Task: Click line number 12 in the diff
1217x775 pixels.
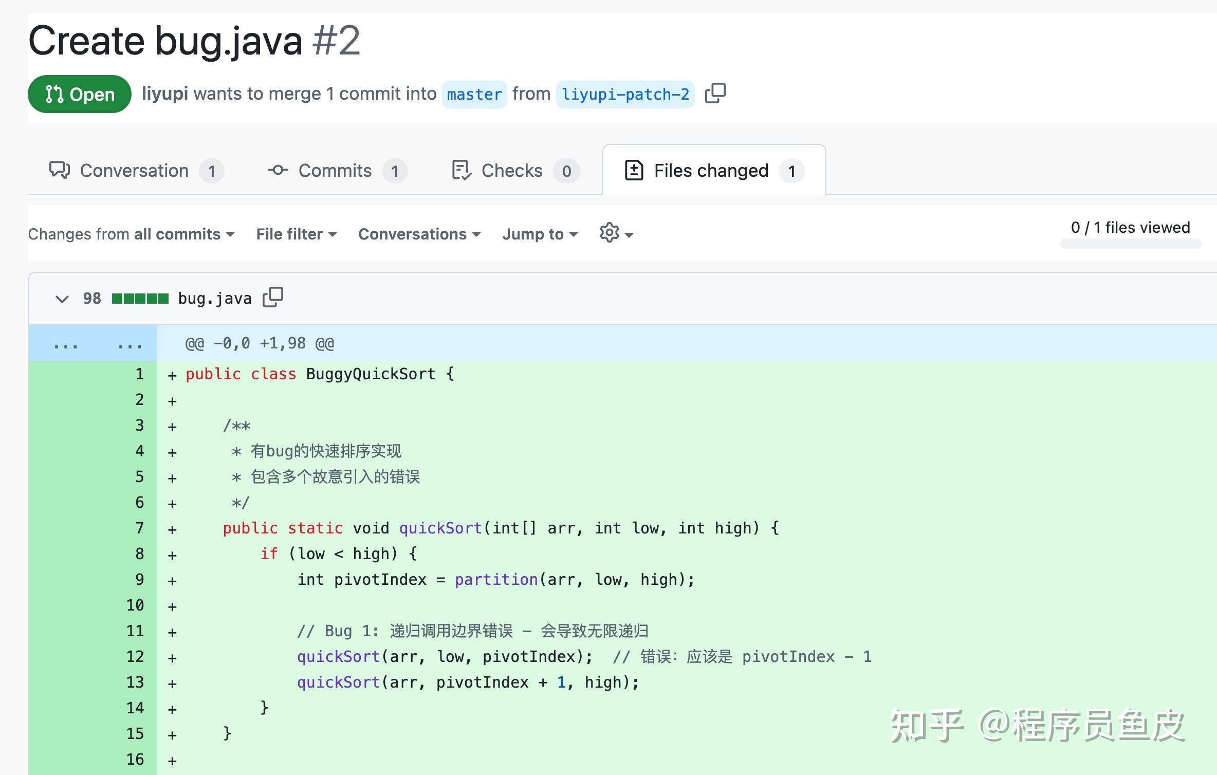Action: (x=135, y=657)
